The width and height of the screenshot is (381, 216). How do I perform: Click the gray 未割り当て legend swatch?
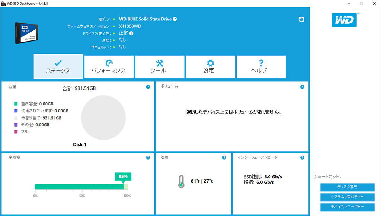click(16, 118)
